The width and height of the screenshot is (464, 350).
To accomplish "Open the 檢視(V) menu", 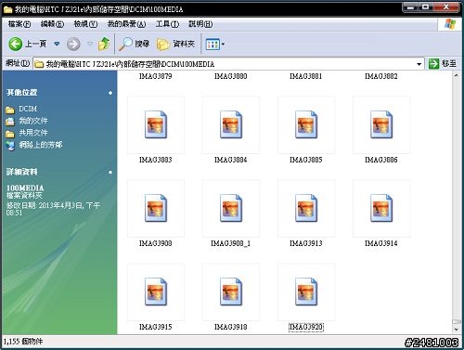I will [x=85, y=24].
